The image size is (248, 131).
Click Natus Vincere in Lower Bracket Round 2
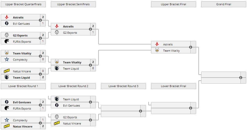pos(72,124)
